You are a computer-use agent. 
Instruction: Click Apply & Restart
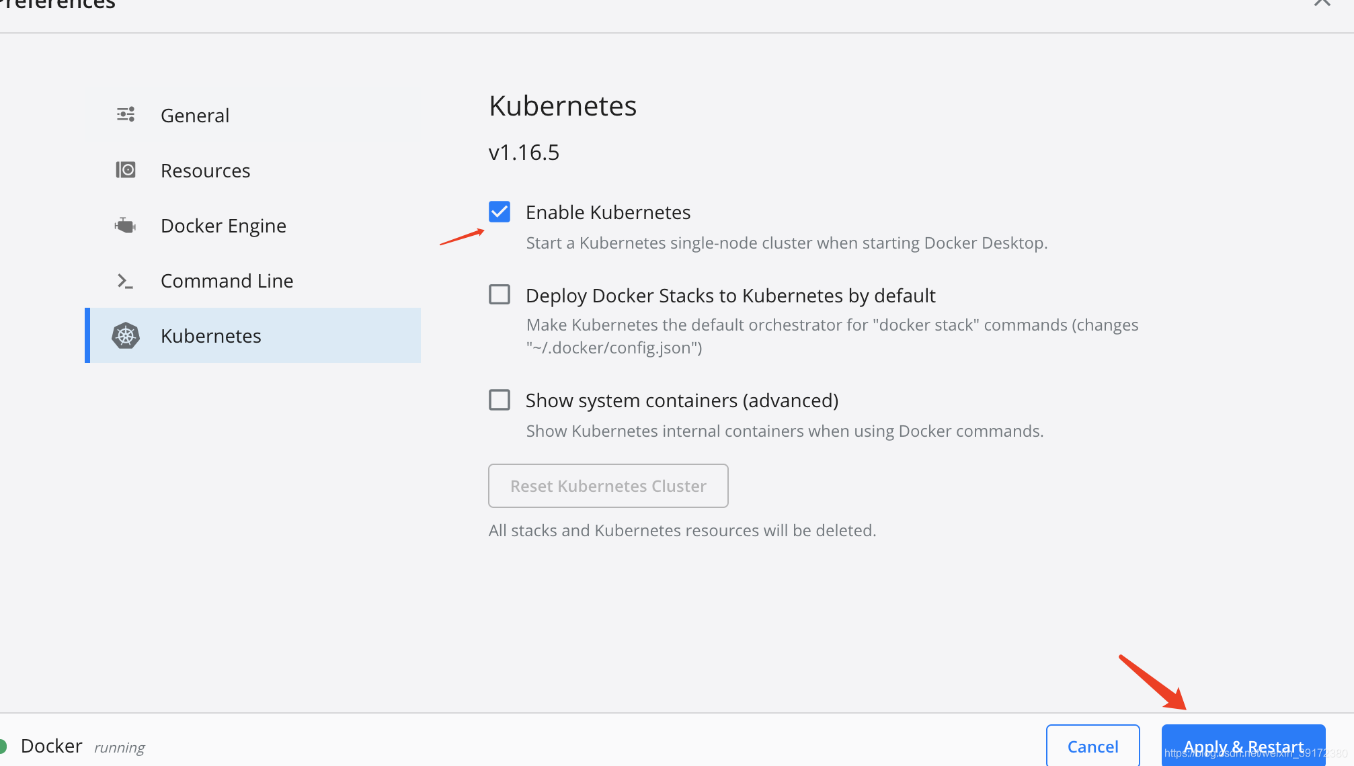click(1242, 746)
